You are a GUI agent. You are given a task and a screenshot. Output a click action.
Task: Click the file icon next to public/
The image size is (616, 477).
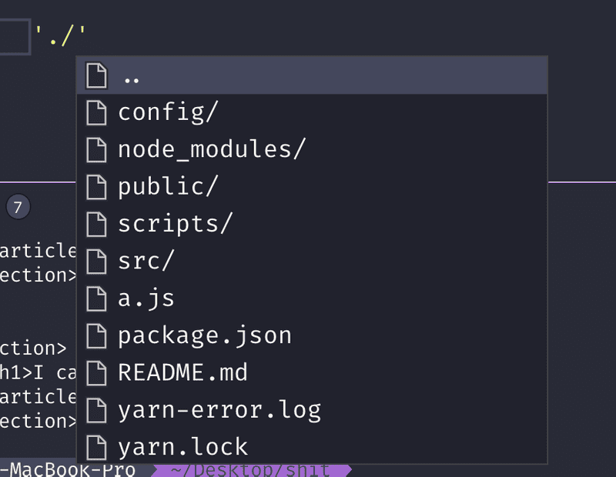coord(96,186)
